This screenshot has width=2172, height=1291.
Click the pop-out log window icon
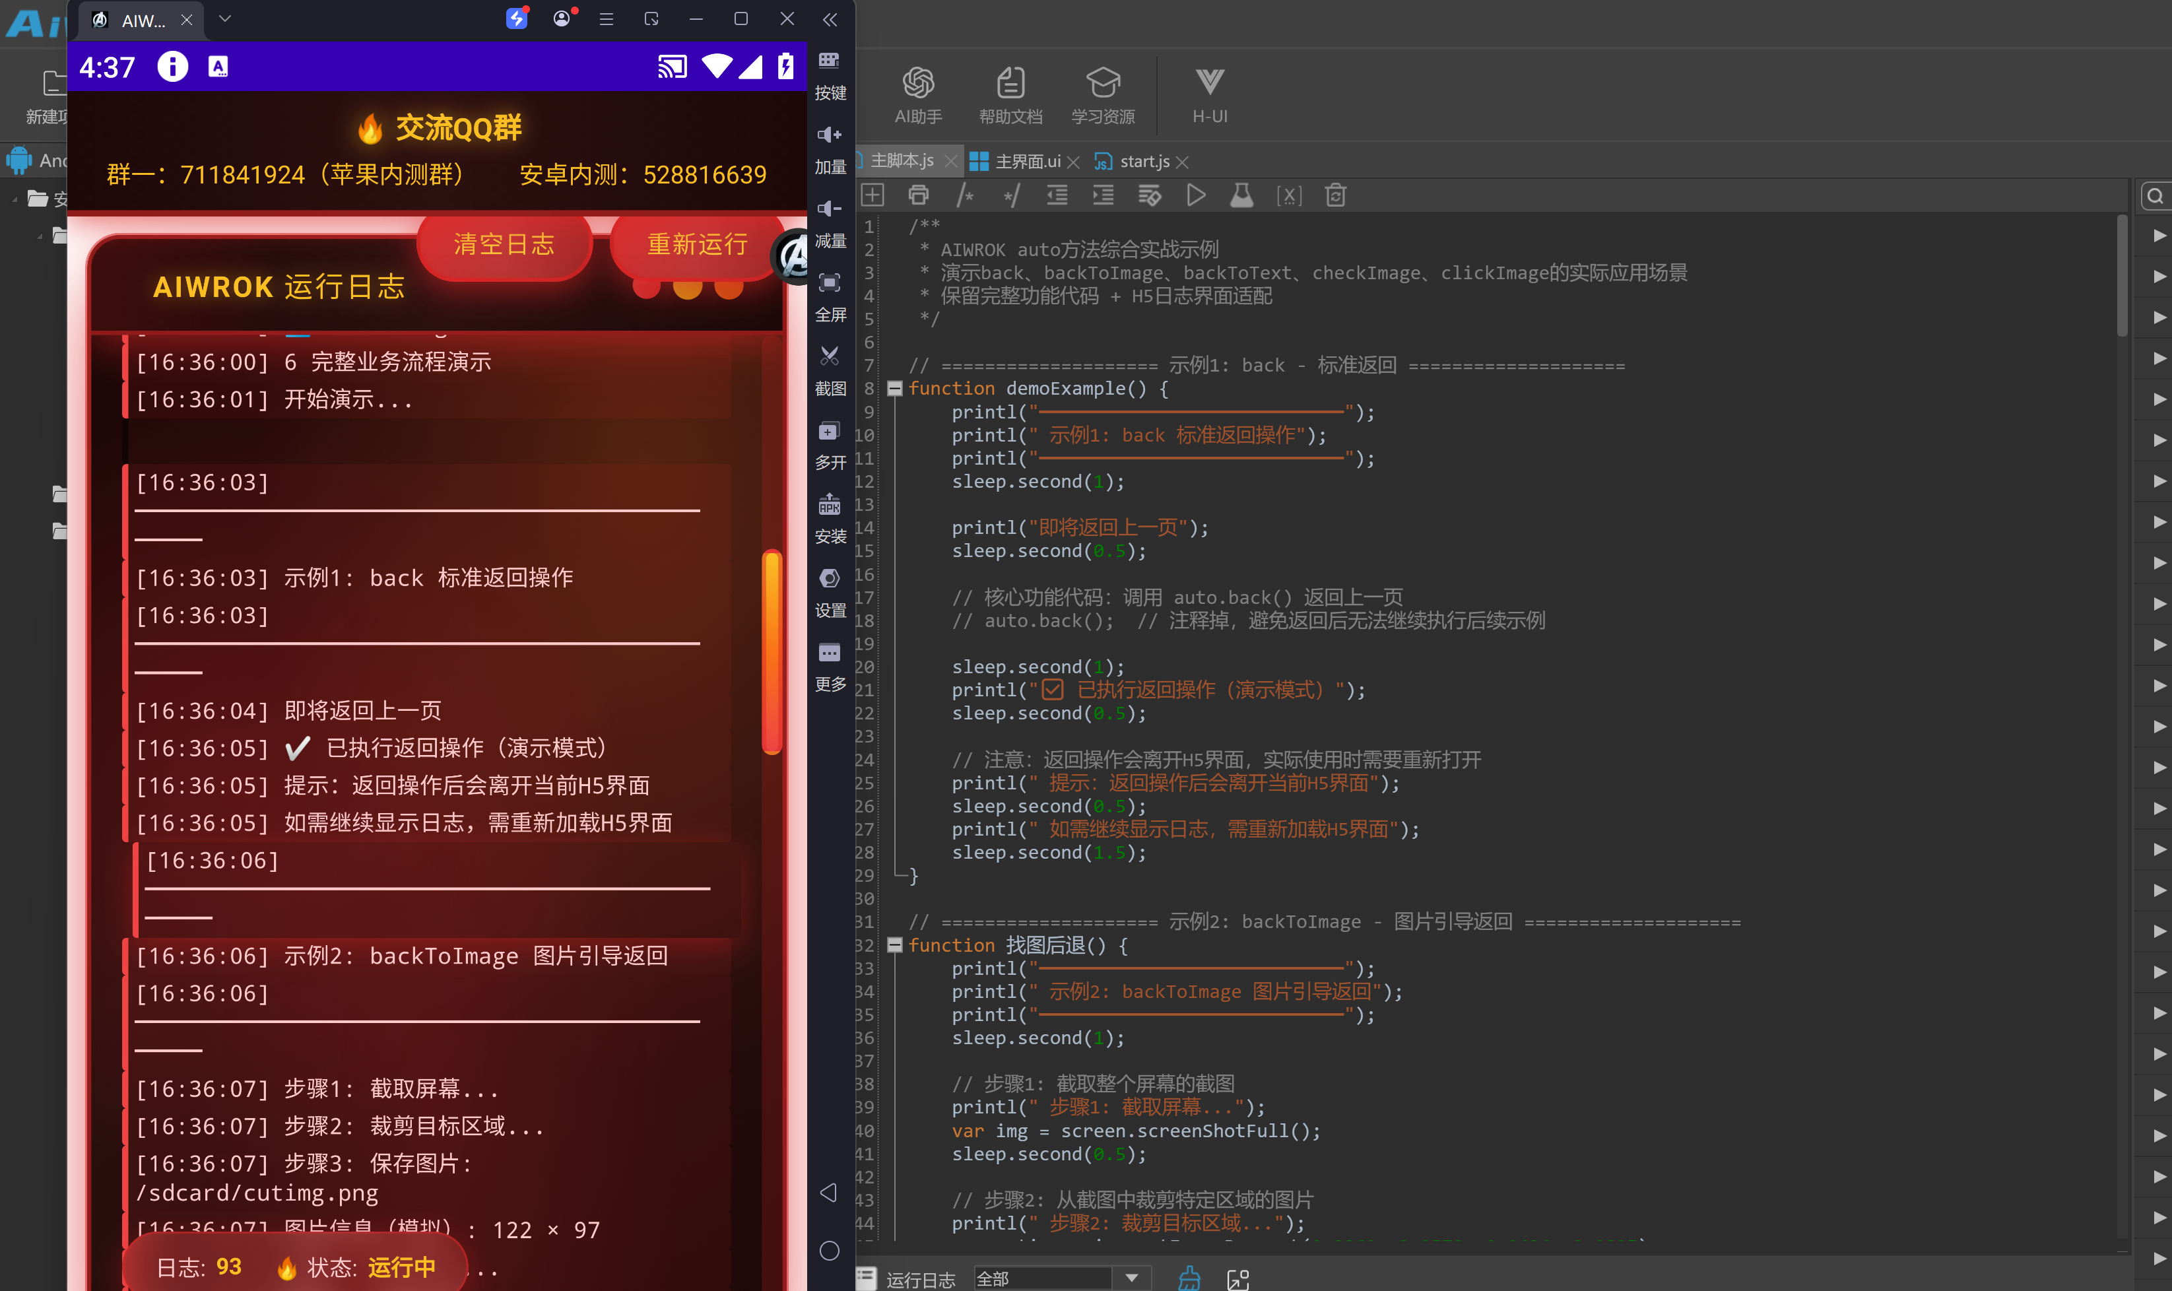pyautogui.click(x=1237, y=1279)
